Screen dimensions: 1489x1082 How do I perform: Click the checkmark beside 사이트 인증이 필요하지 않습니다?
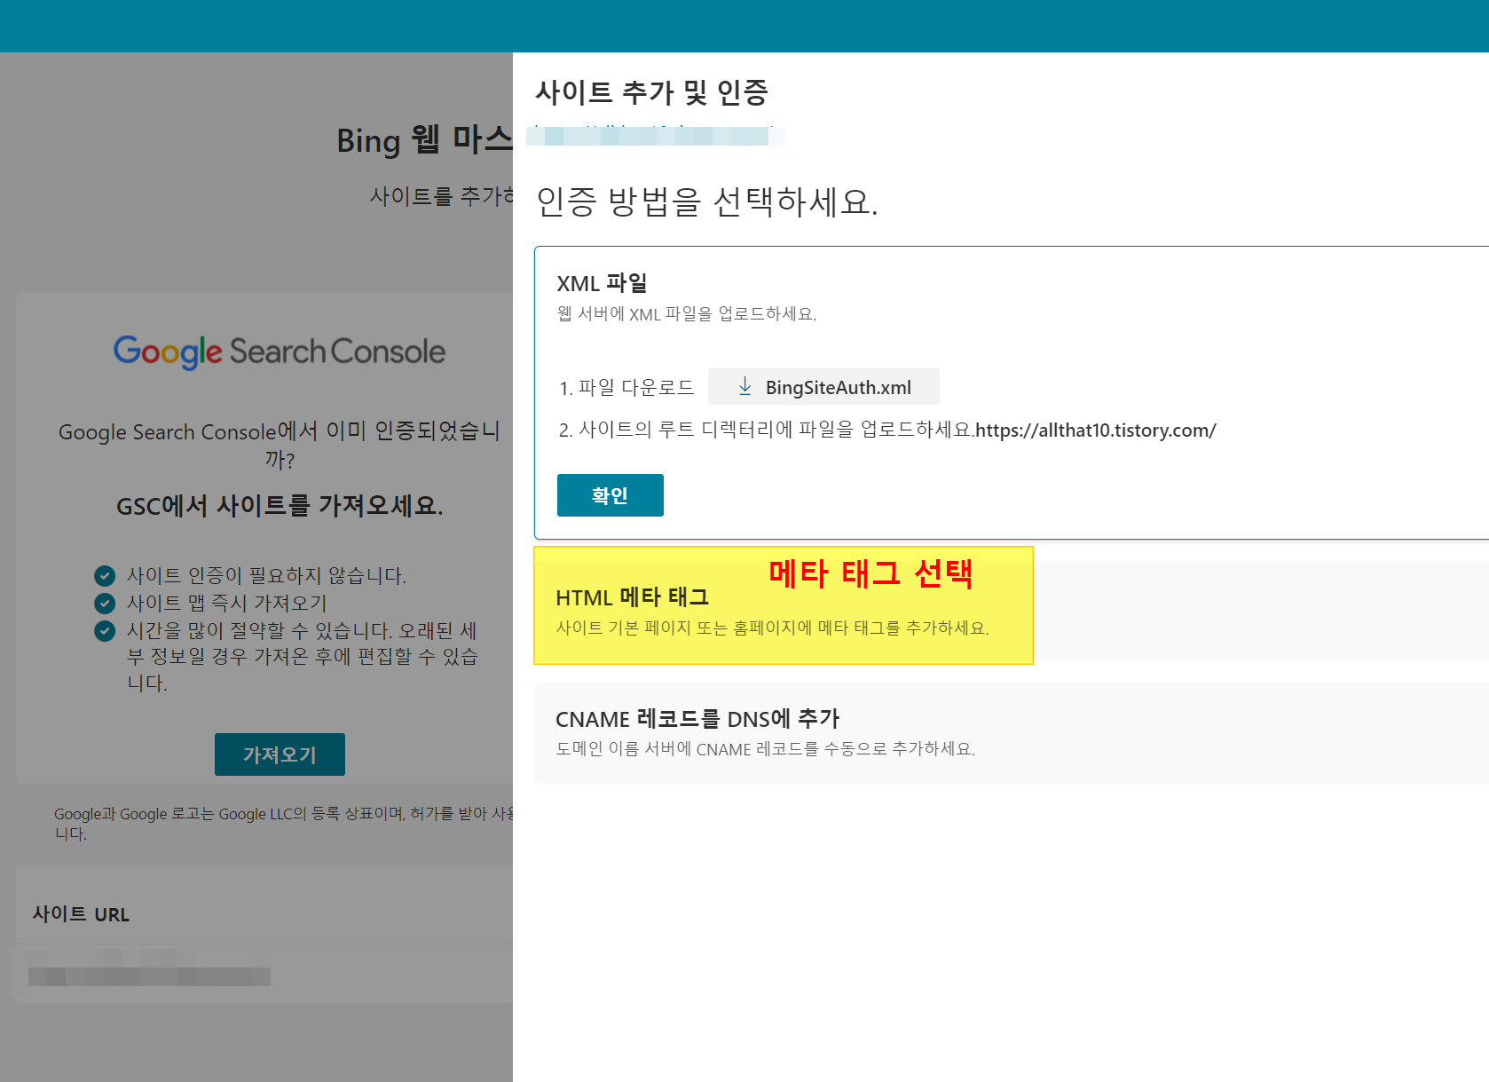[x=105, y=575]
